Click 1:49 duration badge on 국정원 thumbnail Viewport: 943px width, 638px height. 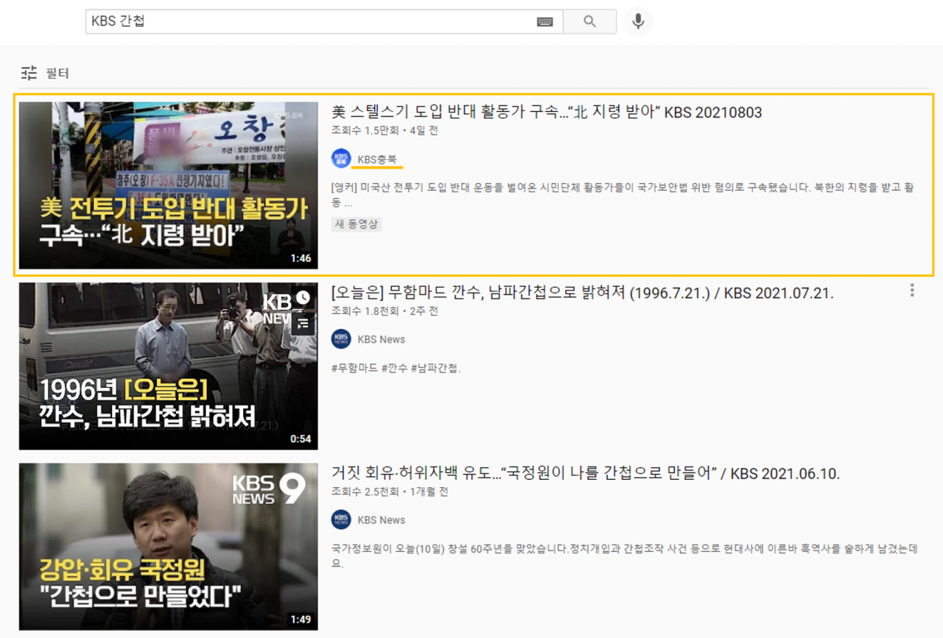point(301,620)
